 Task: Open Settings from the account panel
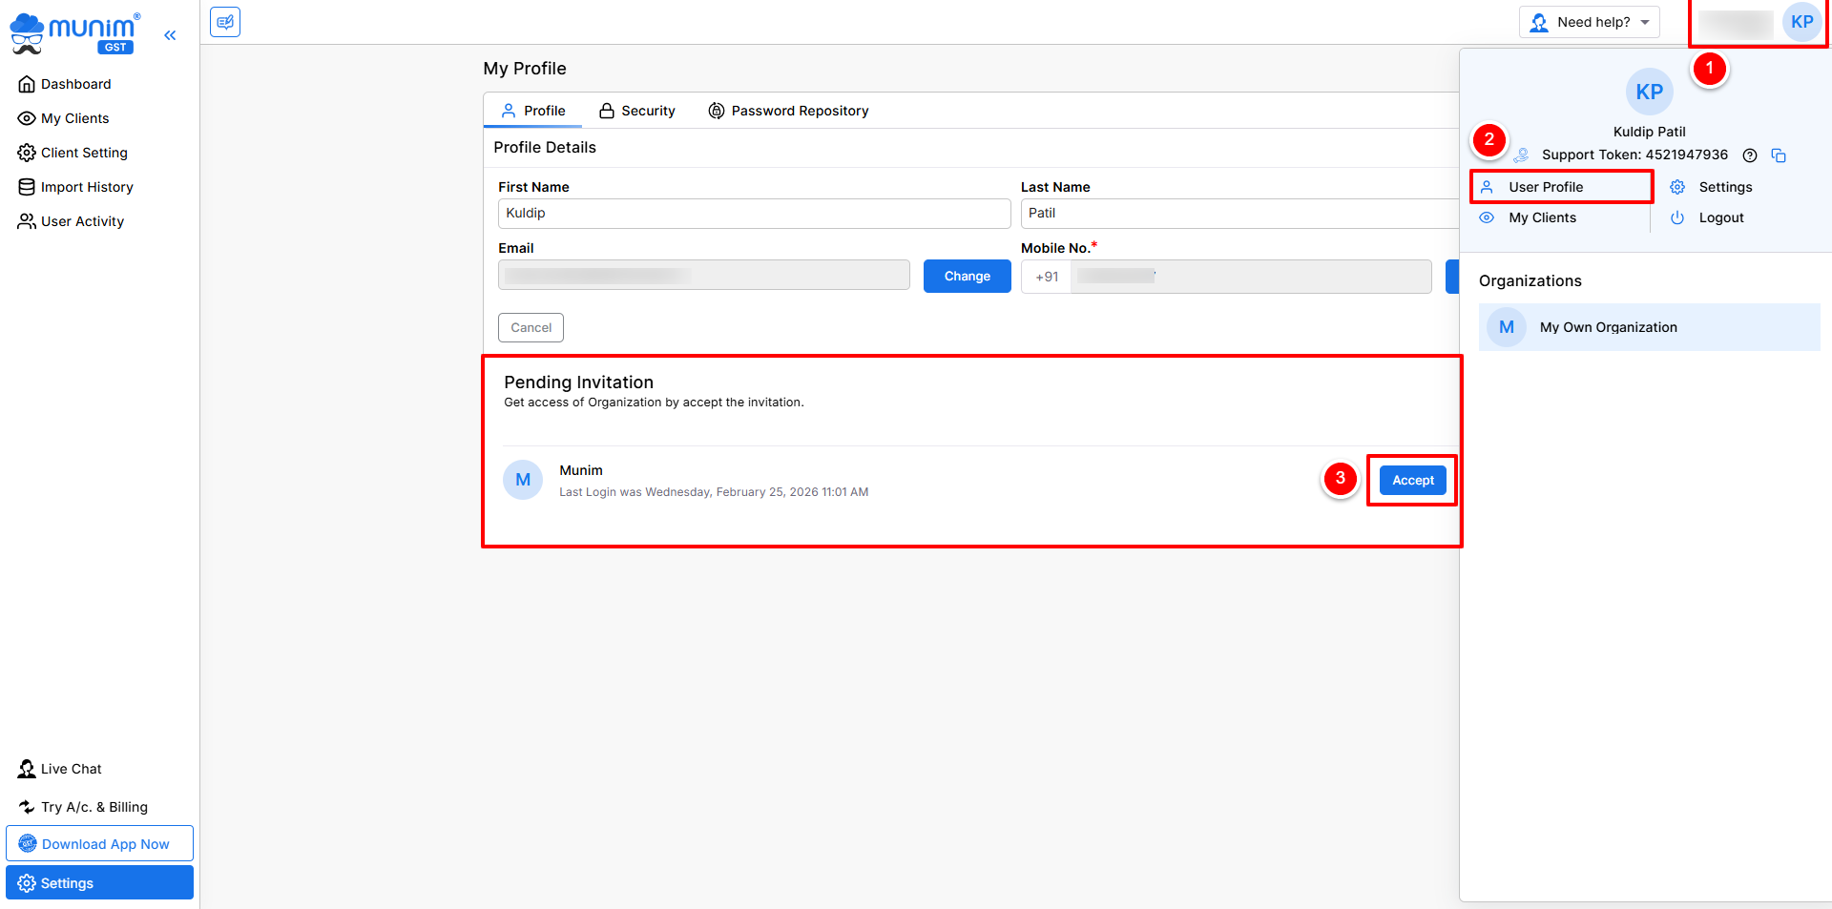coord(1724,187)
